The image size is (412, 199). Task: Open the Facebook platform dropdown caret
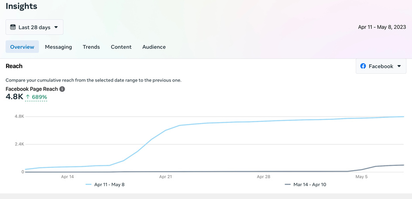pyautogui.click(x=399, y=66)
